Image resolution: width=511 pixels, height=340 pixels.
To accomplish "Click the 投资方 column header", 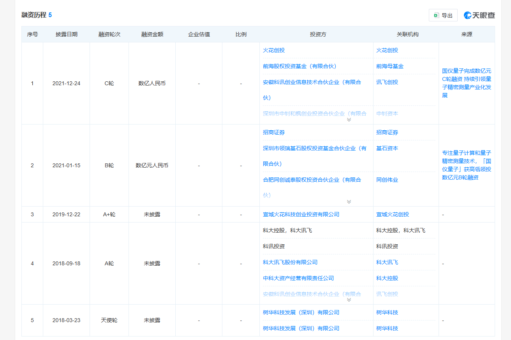I will [318, 34].
